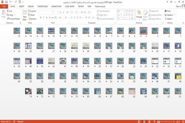Select slide 74 thumbnail
This screenshot has height=123, width=185.
28,91
